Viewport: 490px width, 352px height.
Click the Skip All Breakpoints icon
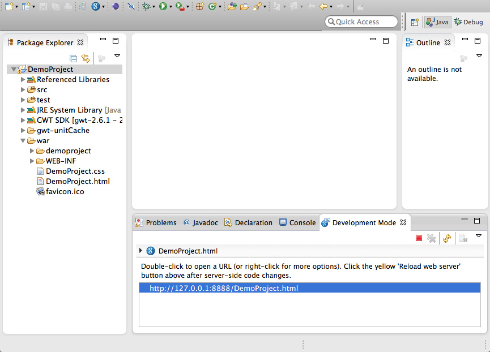(x=131, y=6)
